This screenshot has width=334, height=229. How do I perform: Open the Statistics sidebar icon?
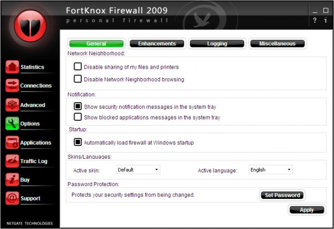[x=12, y=67]
